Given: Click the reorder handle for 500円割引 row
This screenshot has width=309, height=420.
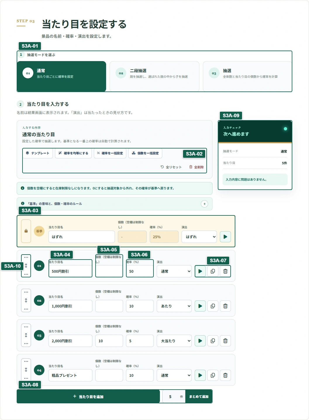Looking at the screenshot, I should (26, 266).
